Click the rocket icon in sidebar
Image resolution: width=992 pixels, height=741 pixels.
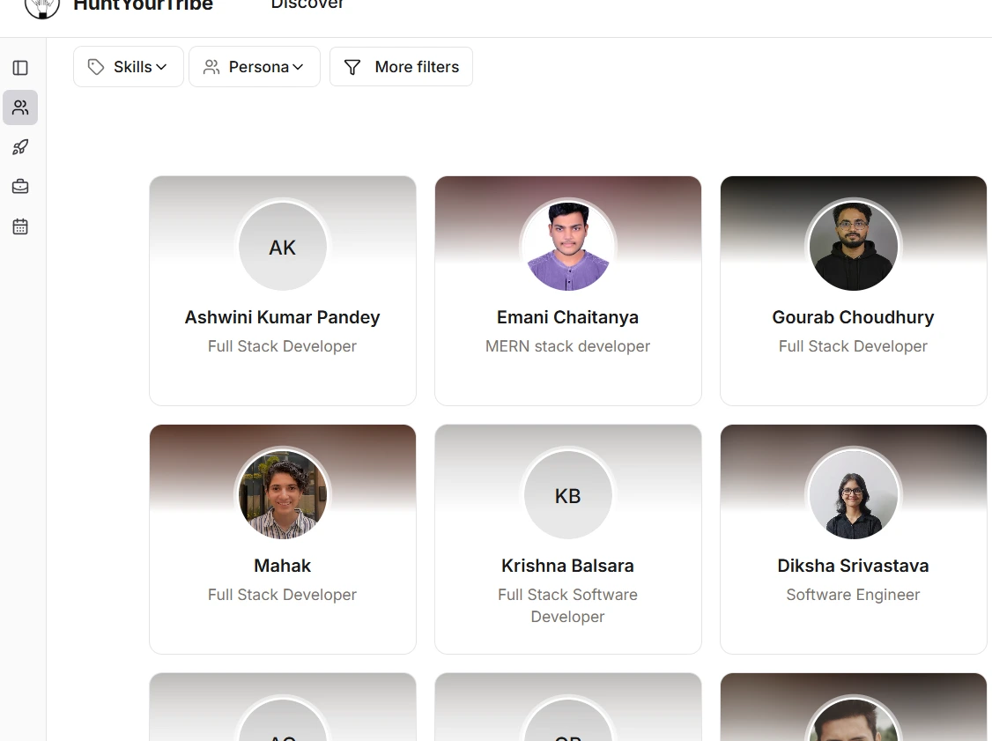[x=20, y=147]
